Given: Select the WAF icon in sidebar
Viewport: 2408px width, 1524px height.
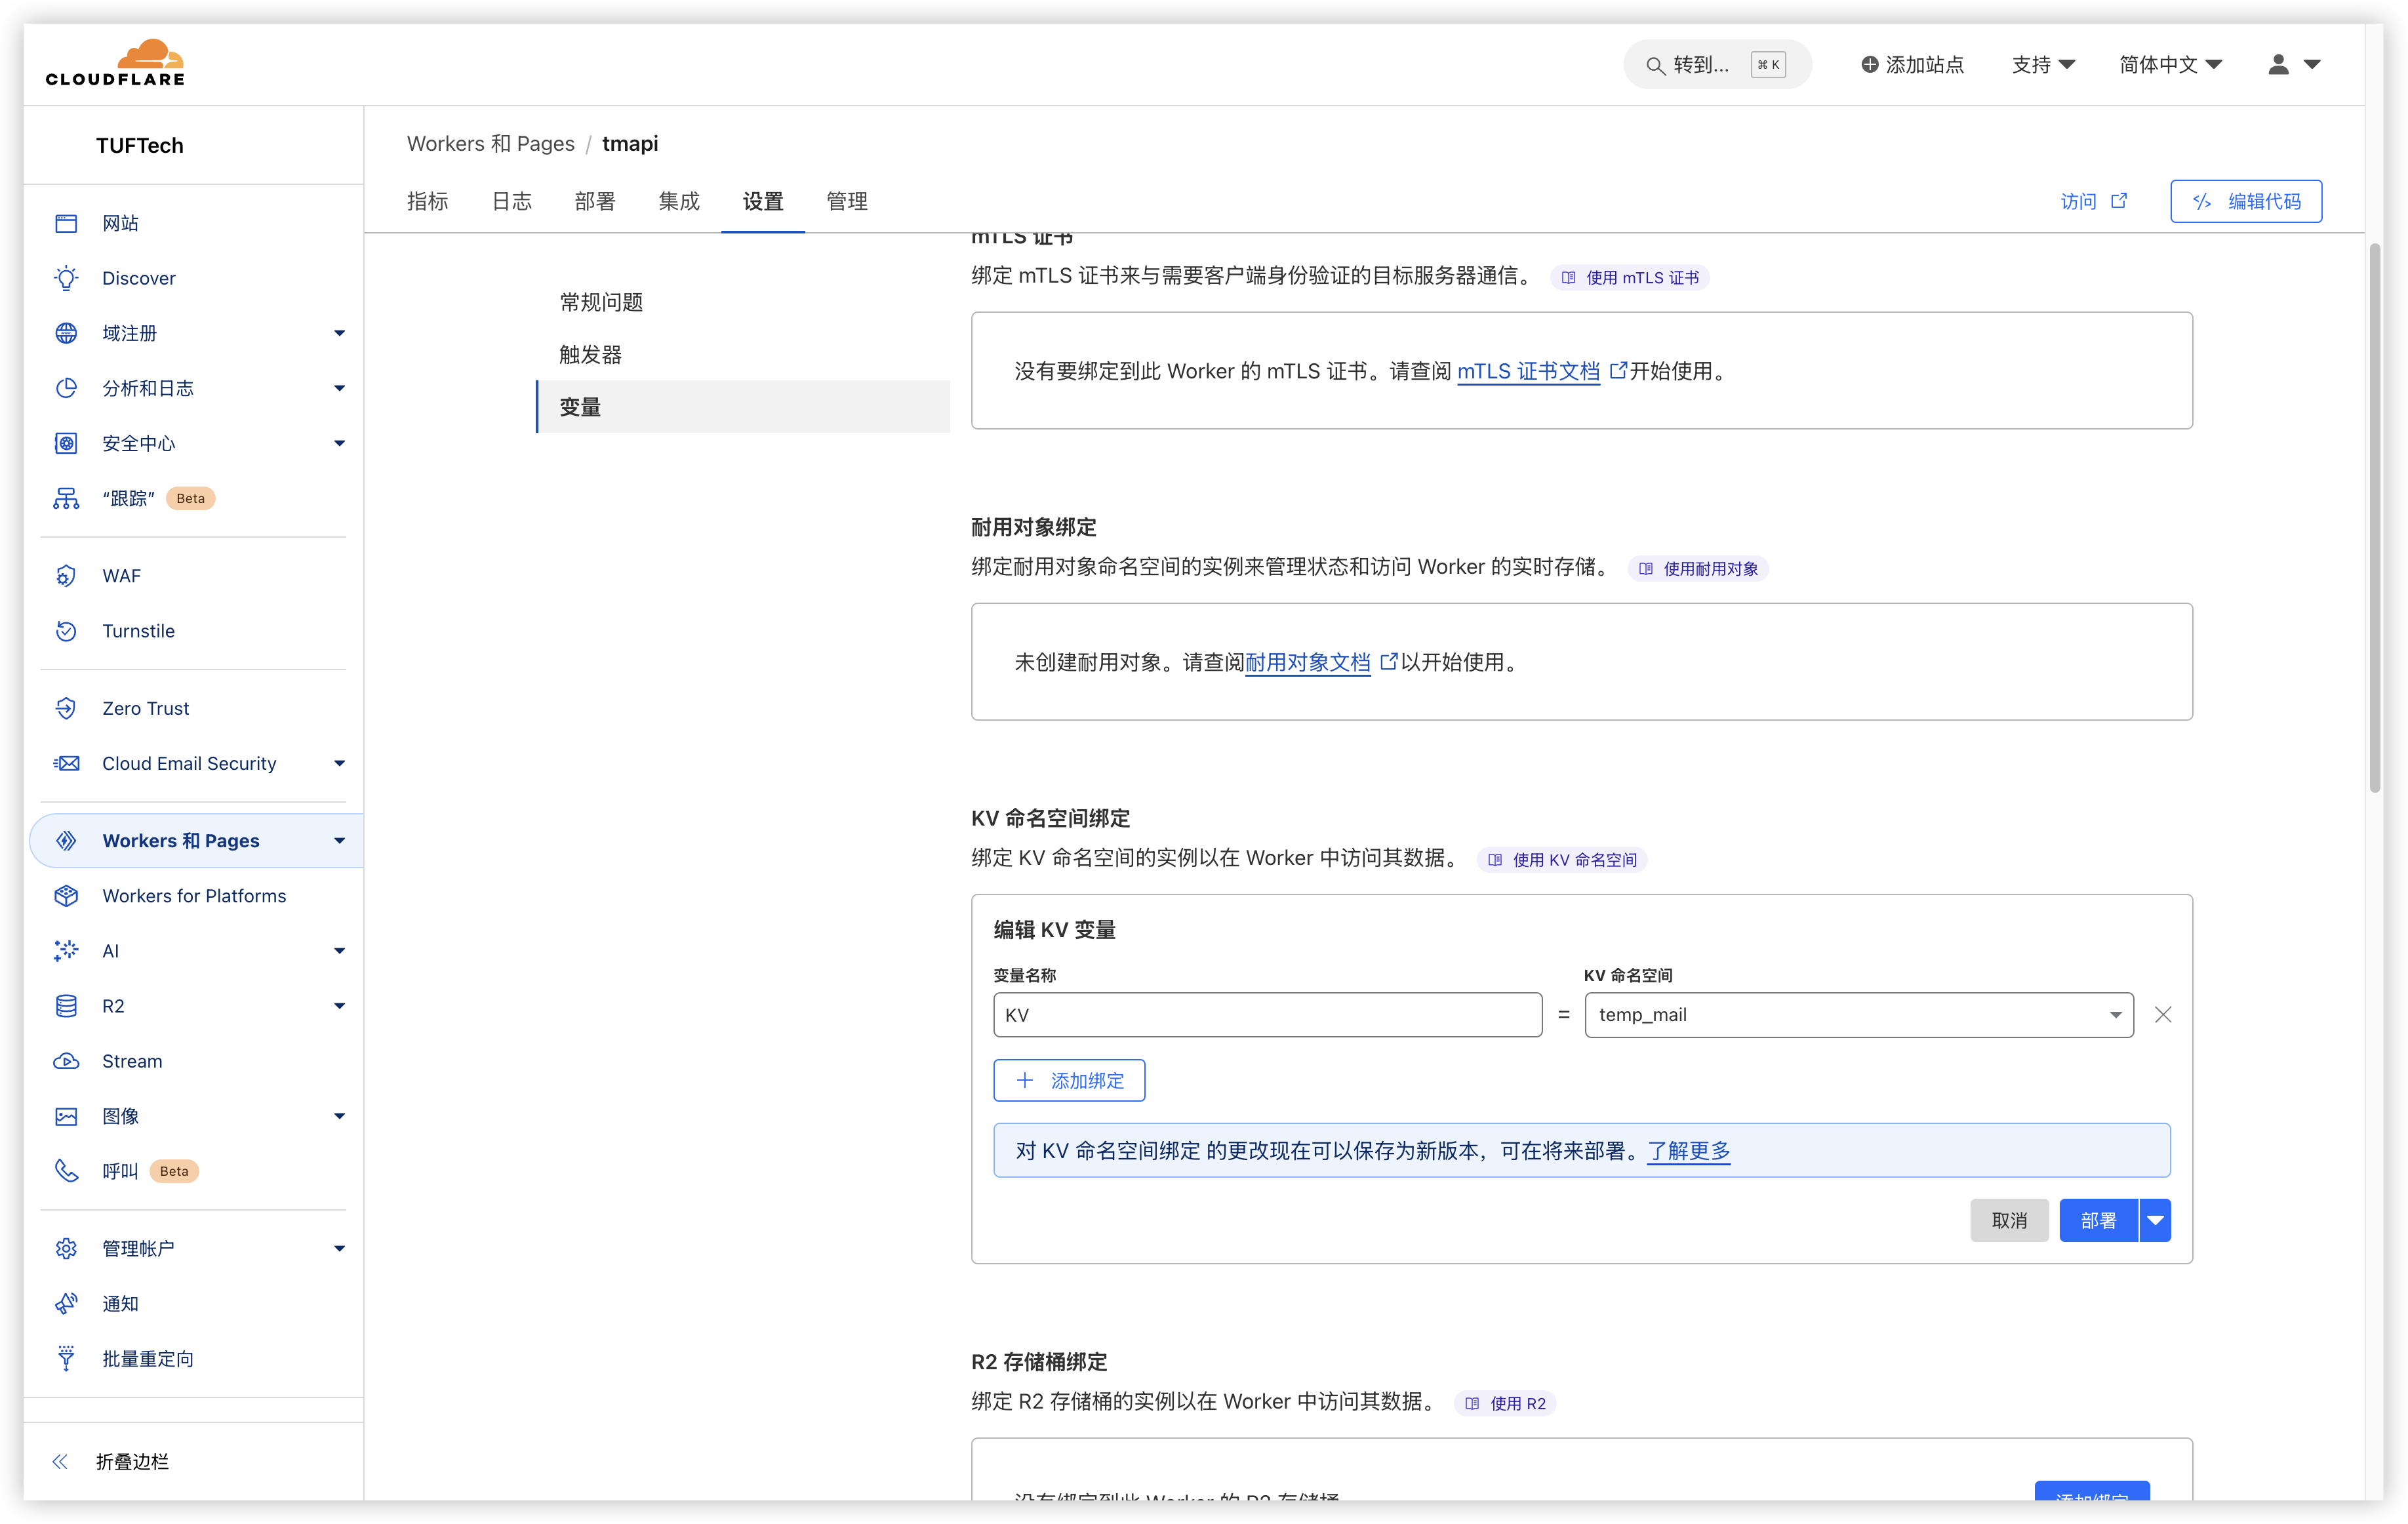Looking at the screenshot, I should pos(66,575).
